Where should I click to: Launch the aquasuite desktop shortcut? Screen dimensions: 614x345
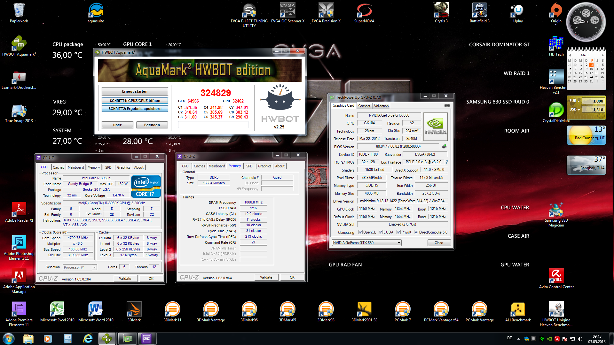[x=96, y=13]
